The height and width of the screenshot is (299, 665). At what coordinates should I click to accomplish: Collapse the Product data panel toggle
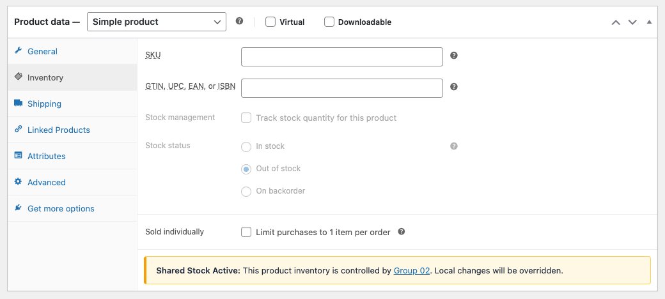(x=649, y=22)
